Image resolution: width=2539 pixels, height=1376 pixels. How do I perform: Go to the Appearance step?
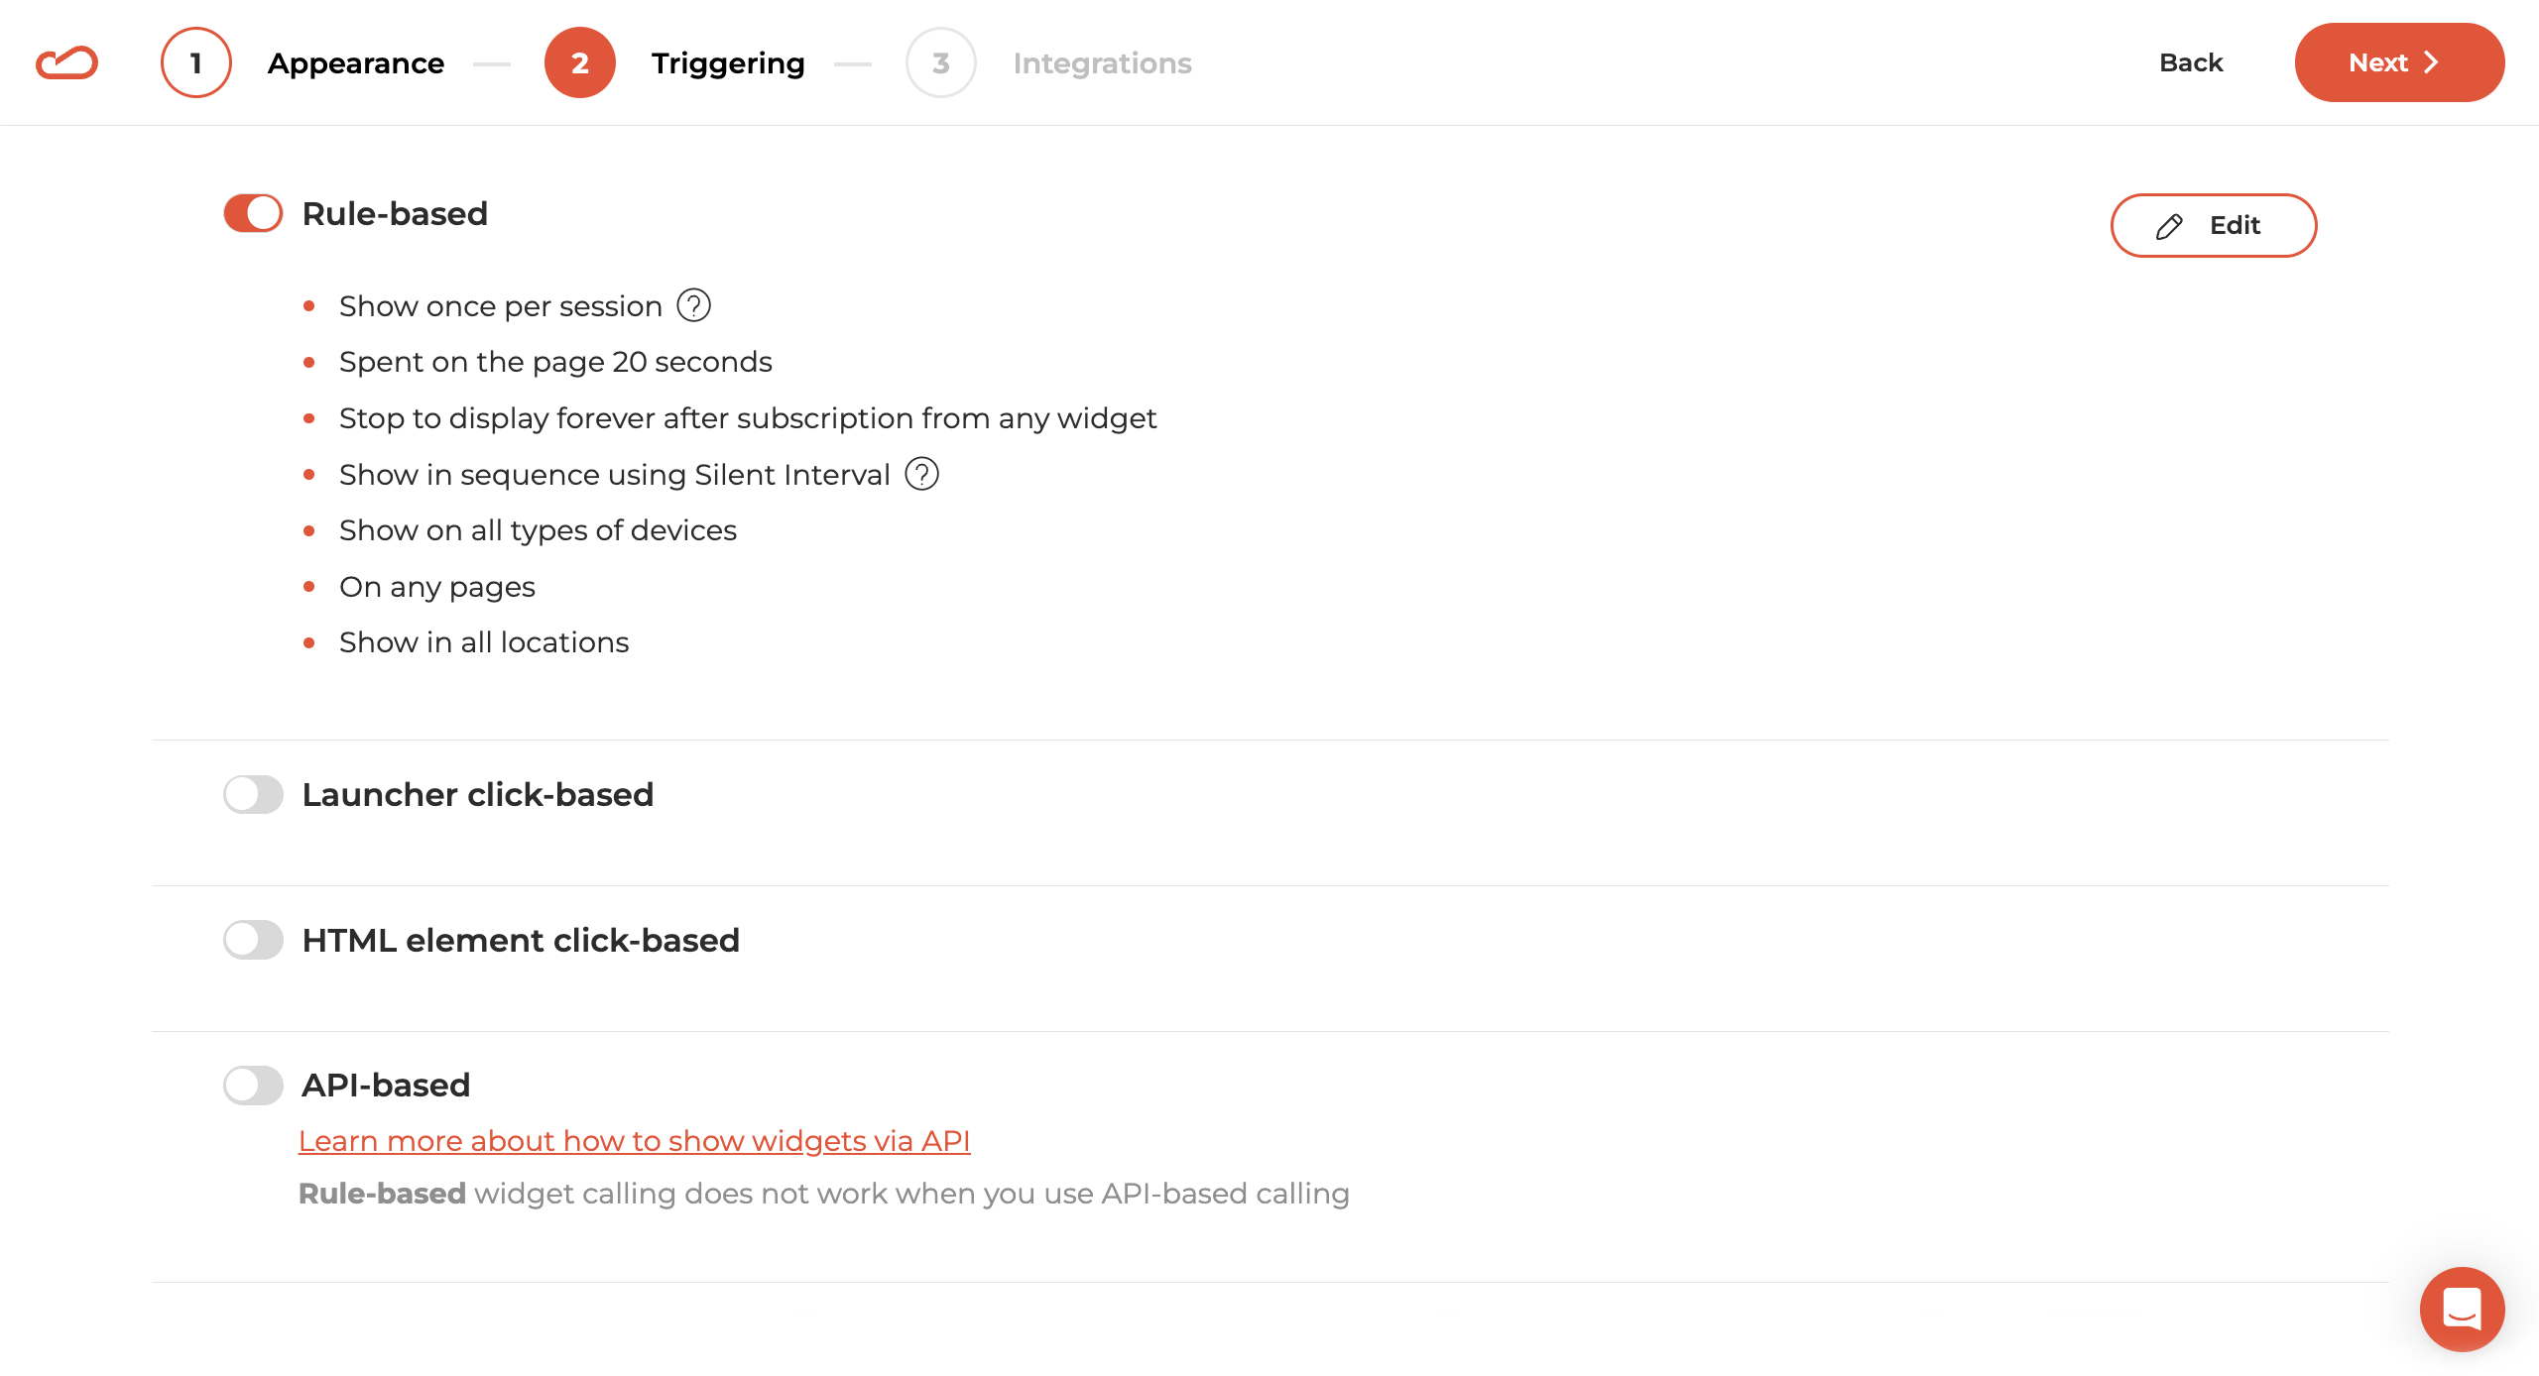pos(356,63)
